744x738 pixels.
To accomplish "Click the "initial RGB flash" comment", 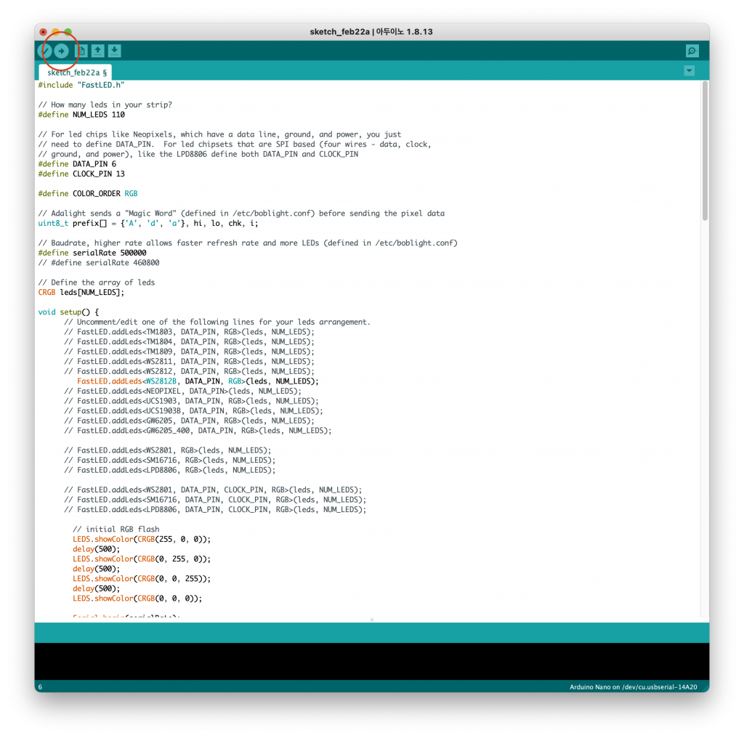I will coord(116,530).
